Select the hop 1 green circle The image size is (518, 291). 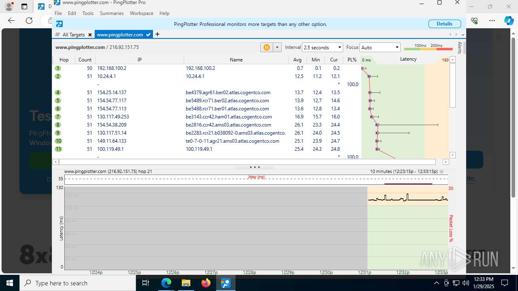(58, 68)
